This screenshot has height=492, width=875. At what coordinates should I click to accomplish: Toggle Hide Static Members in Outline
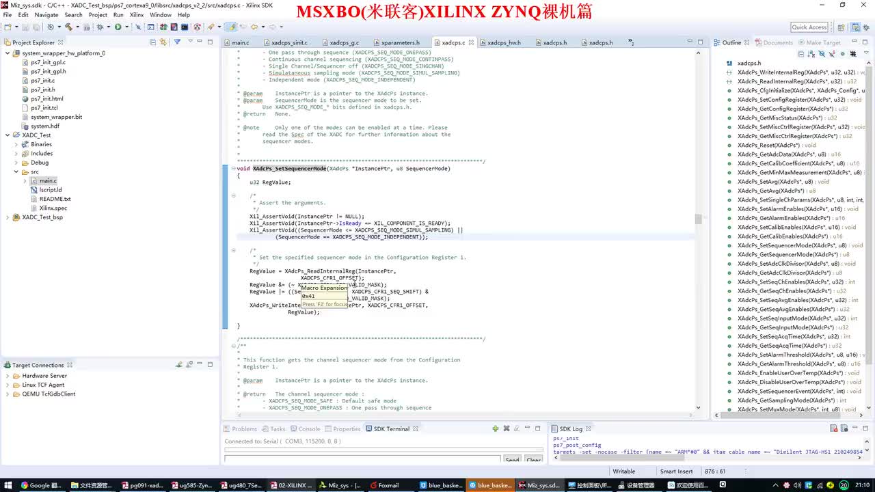(832, 54)
